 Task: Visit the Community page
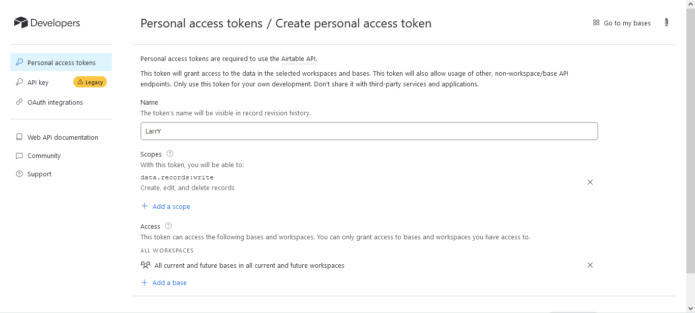pos(44,156)
